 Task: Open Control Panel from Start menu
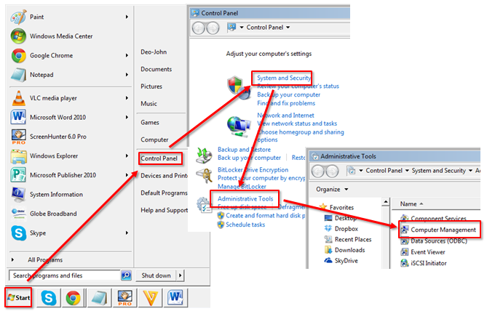[159, 158]
